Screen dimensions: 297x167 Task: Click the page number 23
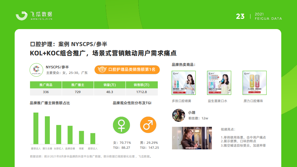click(x=240, y=16)
